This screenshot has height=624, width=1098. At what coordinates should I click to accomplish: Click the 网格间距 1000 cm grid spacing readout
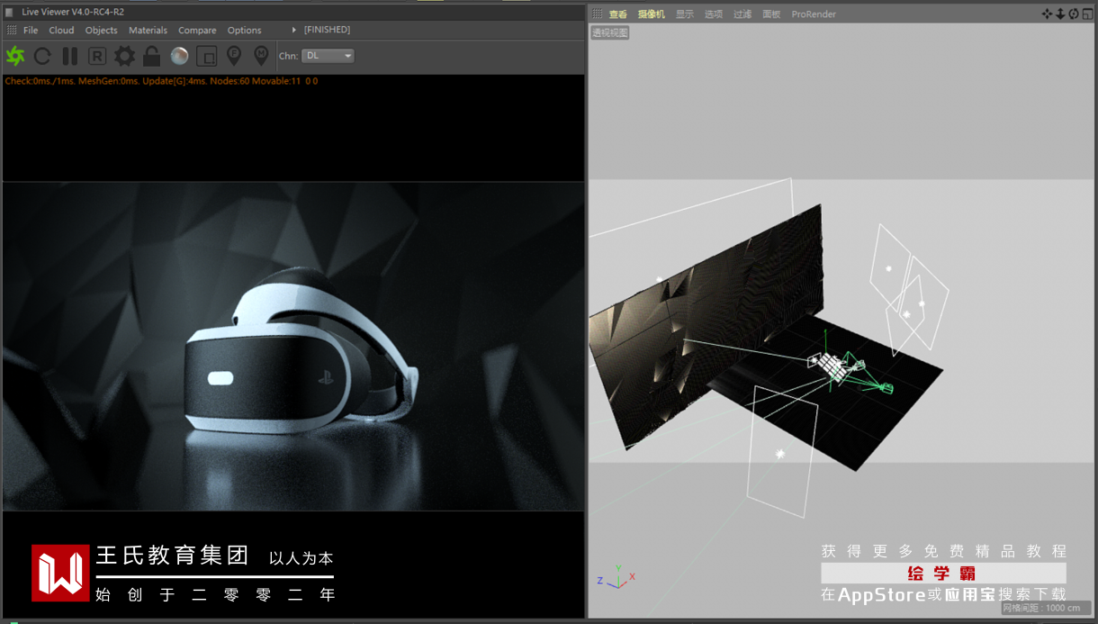point(1045,608)
